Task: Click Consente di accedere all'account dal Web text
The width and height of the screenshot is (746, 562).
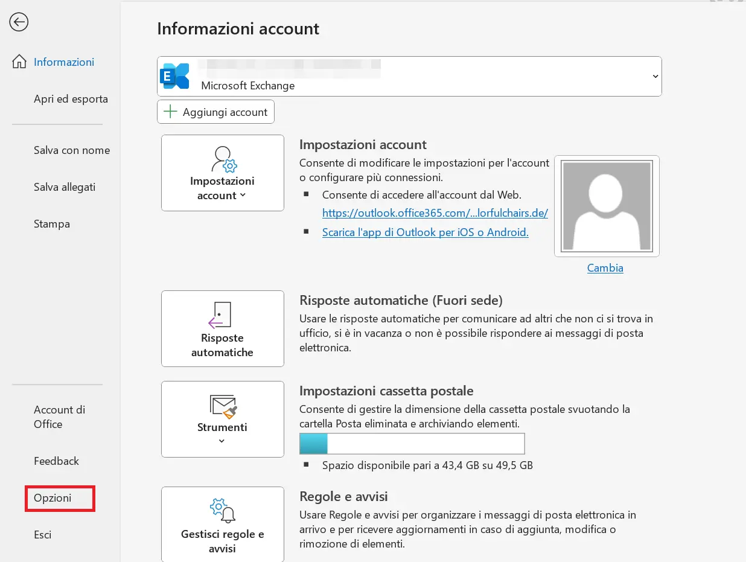Action: 422,195
